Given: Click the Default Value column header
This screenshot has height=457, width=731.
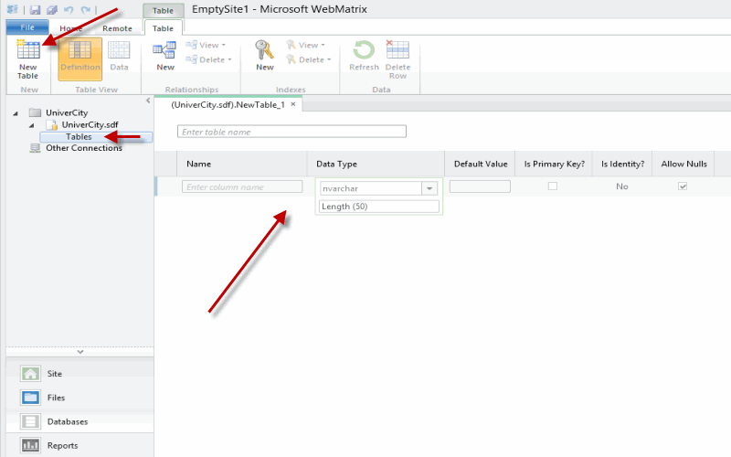Looking at the screenshot, I should (481, 164).
